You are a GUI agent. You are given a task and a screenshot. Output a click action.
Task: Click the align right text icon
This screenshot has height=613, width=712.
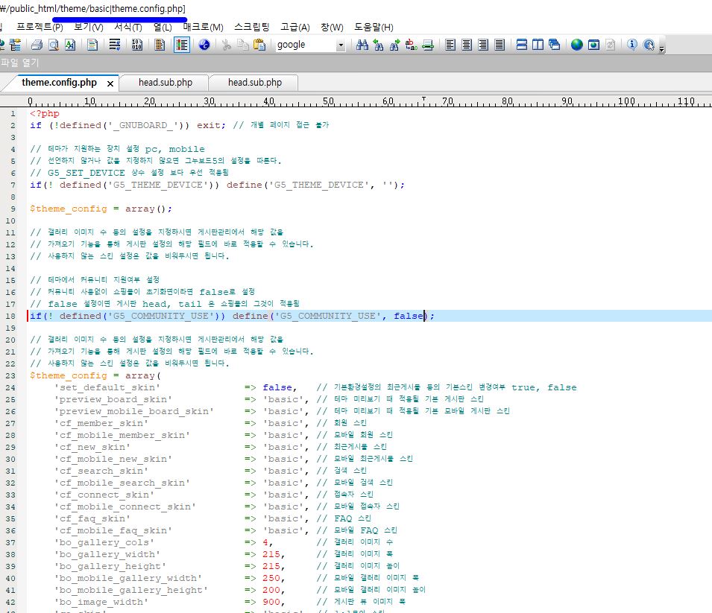(483, 45)
